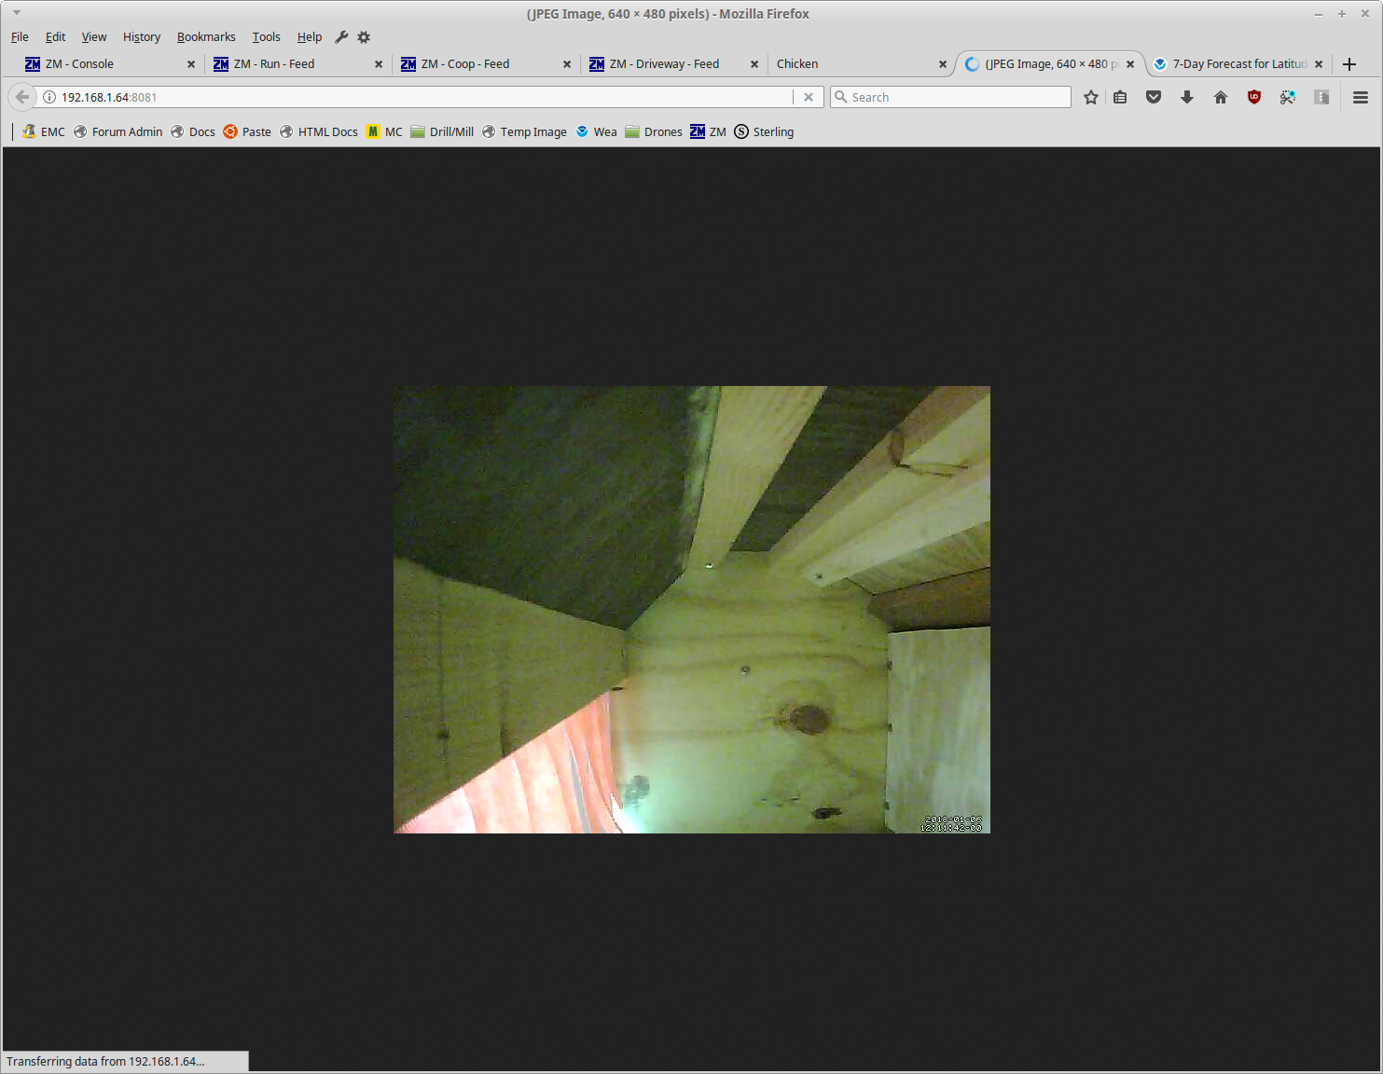1383x1074 pixels.
Task: Close the ZM - Run - Feed tab
Action: click(x=379, y=64)
